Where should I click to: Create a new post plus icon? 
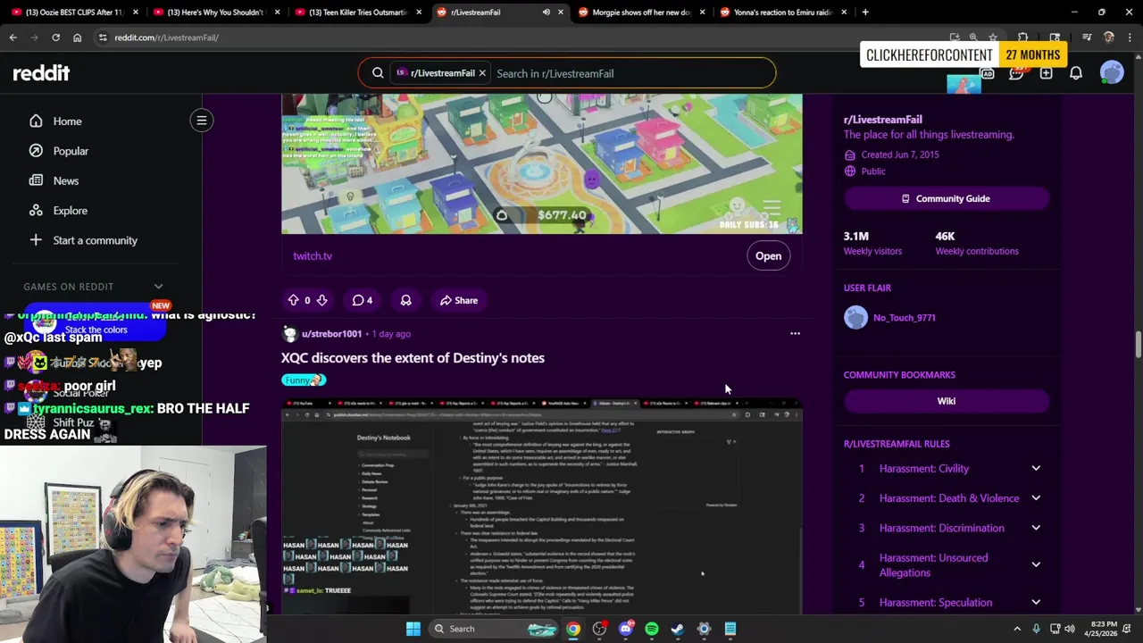click(1046, 73)
